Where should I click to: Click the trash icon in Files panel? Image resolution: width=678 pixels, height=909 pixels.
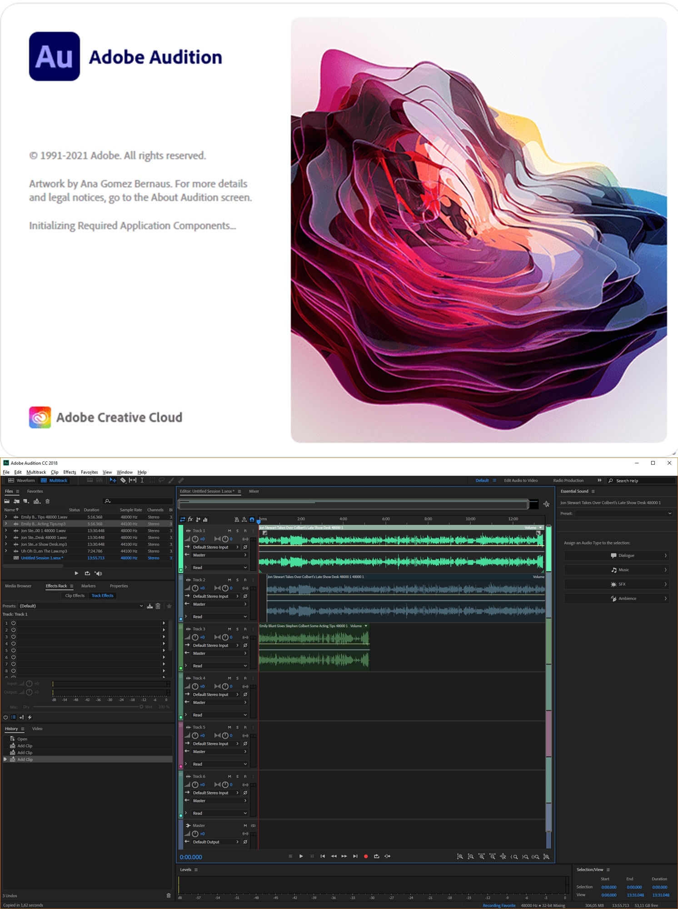point(47,501)
